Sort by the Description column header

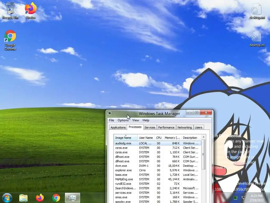pyautogui.click(x=191, y=137)
